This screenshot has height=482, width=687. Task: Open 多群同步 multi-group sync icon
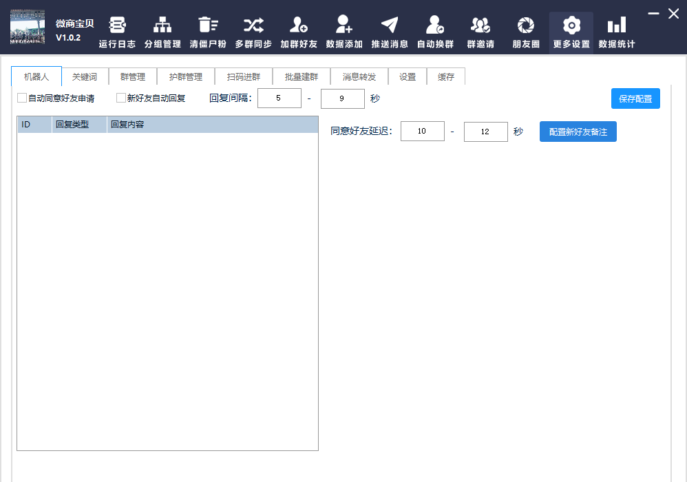[x=253, y=26]
